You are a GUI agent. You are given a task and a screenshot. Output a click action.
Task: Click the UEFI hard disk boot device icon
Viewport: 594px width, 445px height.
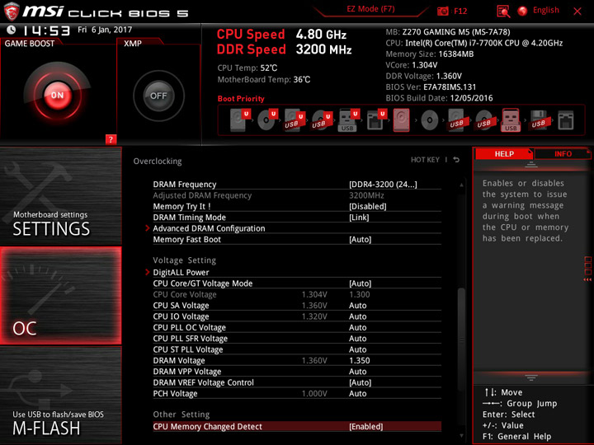tap(240, 120)
